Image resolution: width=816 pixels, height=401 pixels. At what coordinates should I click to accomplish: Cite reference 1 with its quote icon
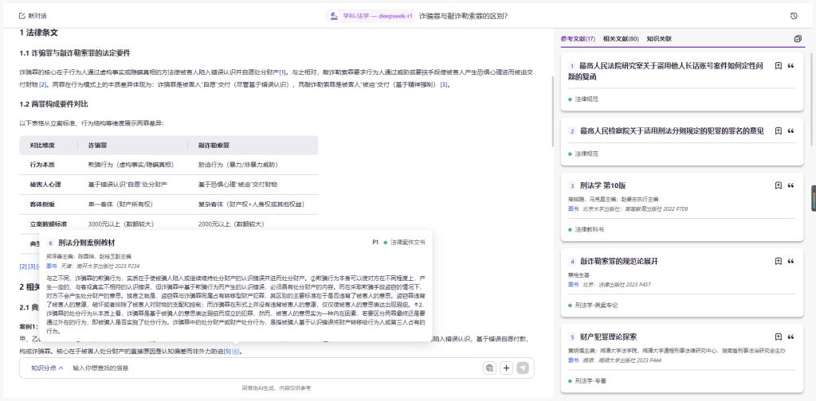pos(791,66)
